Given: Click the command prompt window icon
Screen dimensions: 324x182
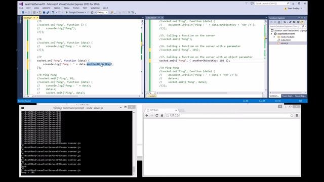Looking at the screenshot, I should pos(23,108).
